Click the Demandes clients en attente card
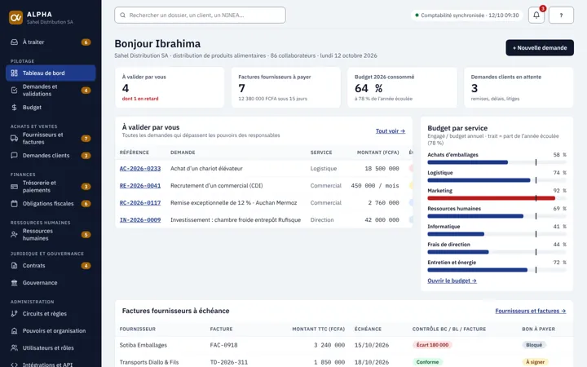 519,87
